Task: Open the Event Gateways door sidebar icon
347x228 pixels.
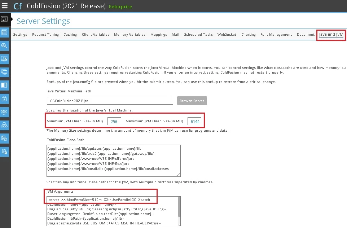Action: (4, 85)
